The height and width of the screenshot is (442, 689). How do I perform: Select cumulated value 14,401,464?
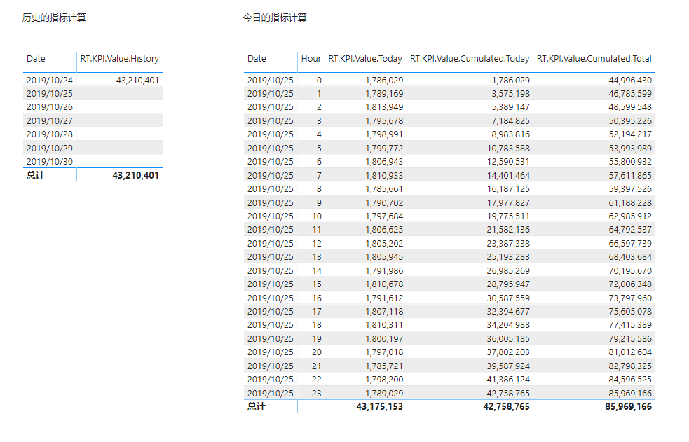coord(508,176)
